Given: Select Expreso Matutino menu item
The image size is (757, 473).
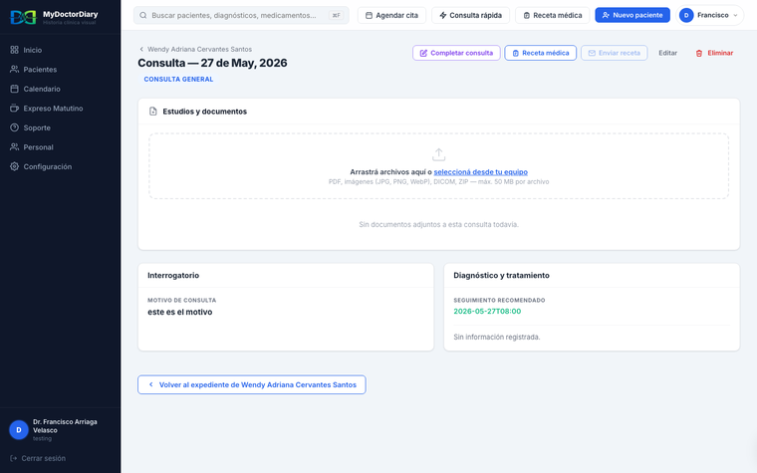Looking at the screenshot, I should pyautogui.click(x=60, y=109).
